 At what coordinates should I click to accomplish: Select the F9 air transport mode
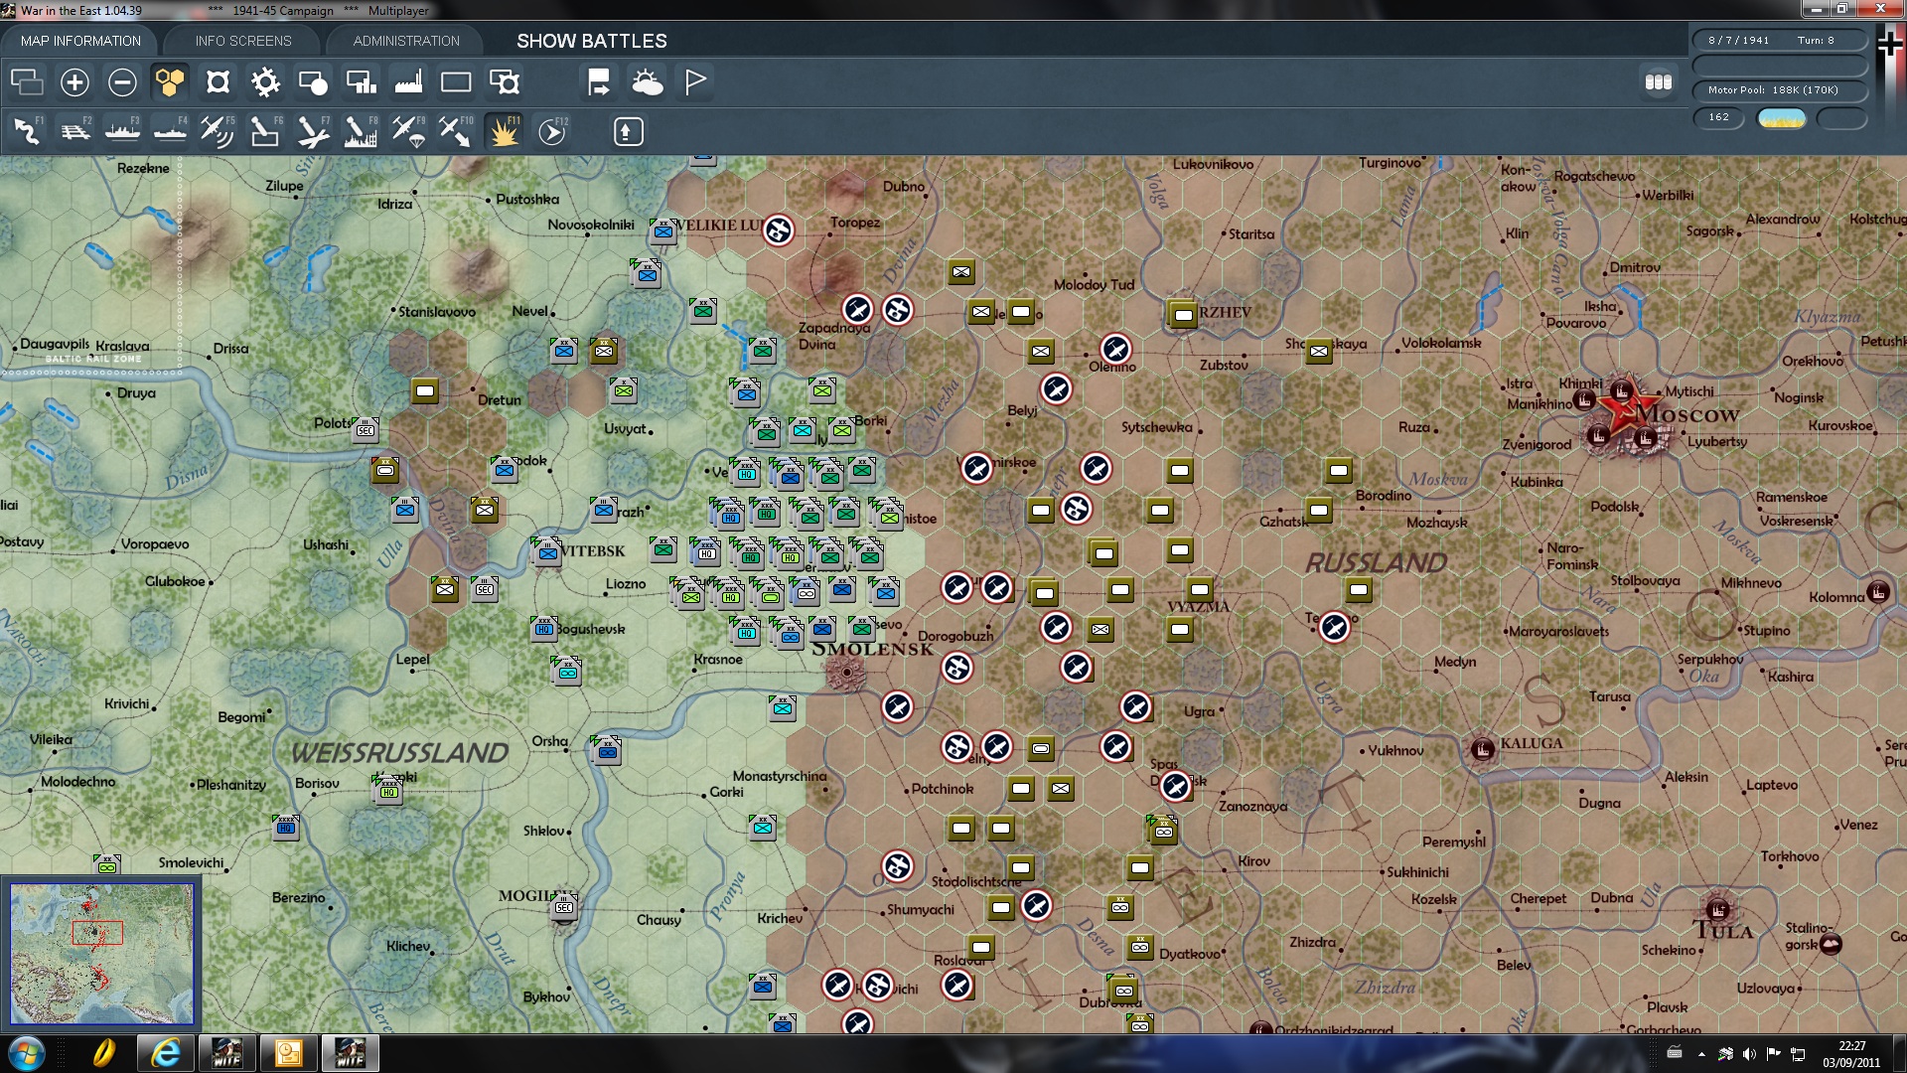click(x=408, y=131)
